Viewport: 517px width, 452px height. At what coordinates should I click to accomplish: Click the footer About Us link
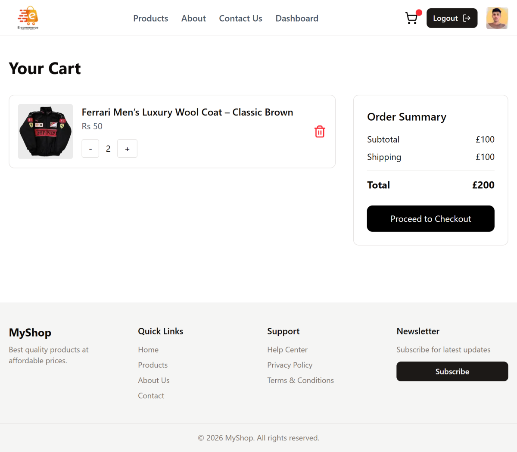pos(154,380)
